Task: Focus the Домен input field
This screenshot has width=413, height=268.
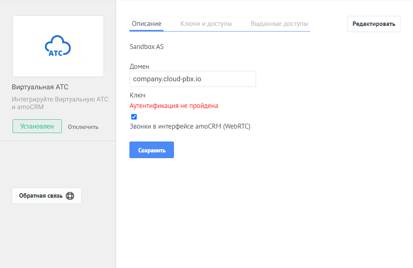Action: pyautogui.click(x=193, y=79)
